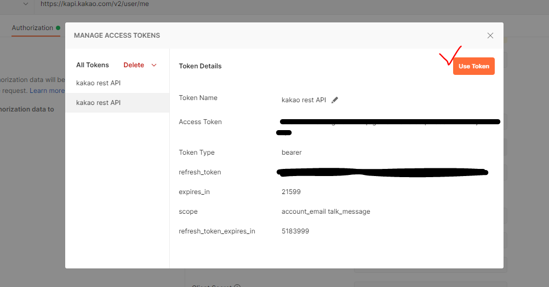The height and width of the screenshot is (287, 549).
Task: Open the Learn more link in the background
Action: tap(47, 91)
